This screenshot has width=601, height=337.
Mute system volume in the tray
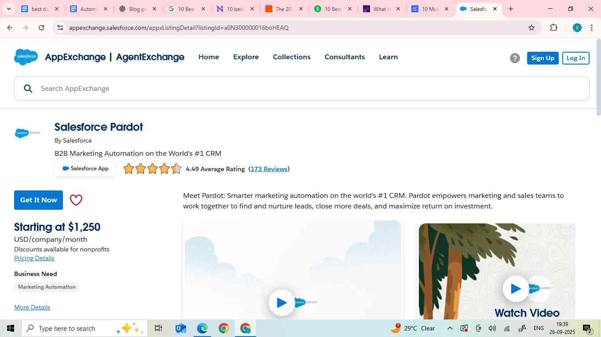492,328
